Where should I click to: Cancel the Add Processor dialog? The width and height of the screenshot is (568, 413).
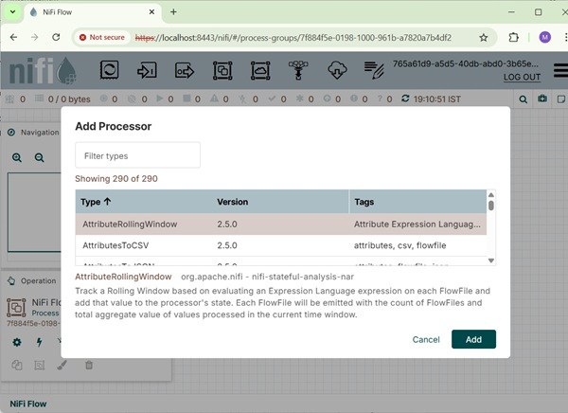coord(426,339)
